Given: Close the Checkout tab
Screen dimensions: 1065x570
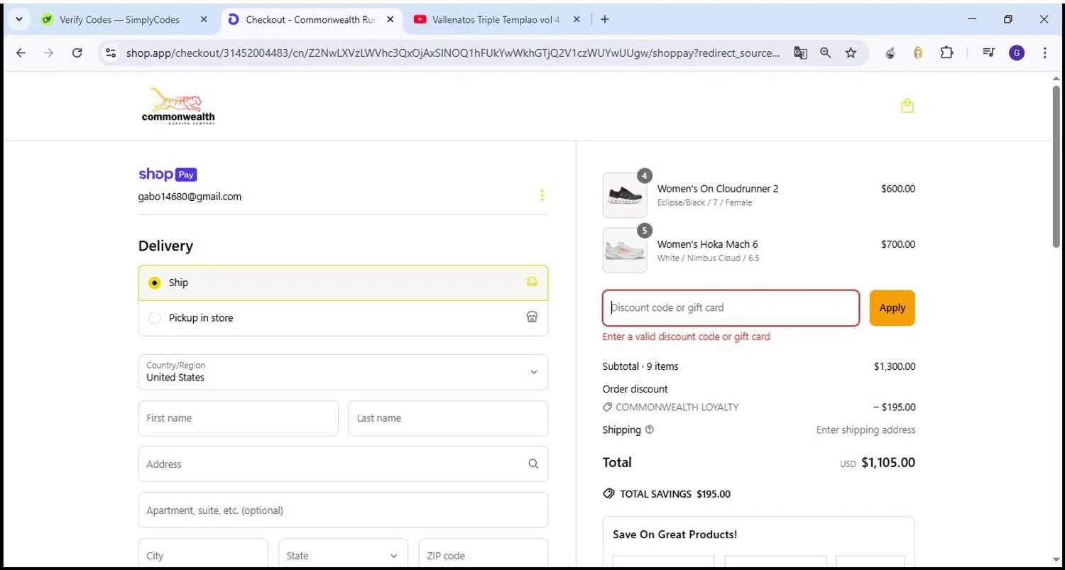Looking at the screenshot, I should tap(390, 20).
